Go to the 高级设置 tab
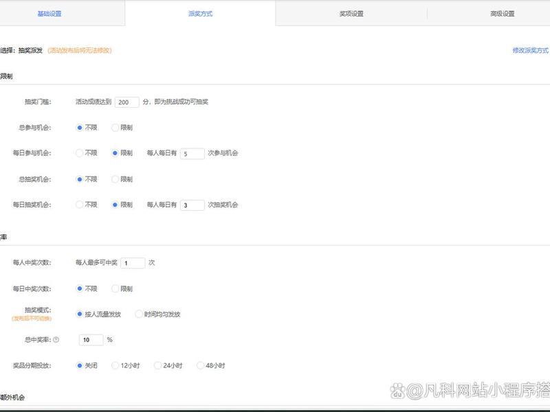Screen dimensions: 550x412 tap(503, 14)
